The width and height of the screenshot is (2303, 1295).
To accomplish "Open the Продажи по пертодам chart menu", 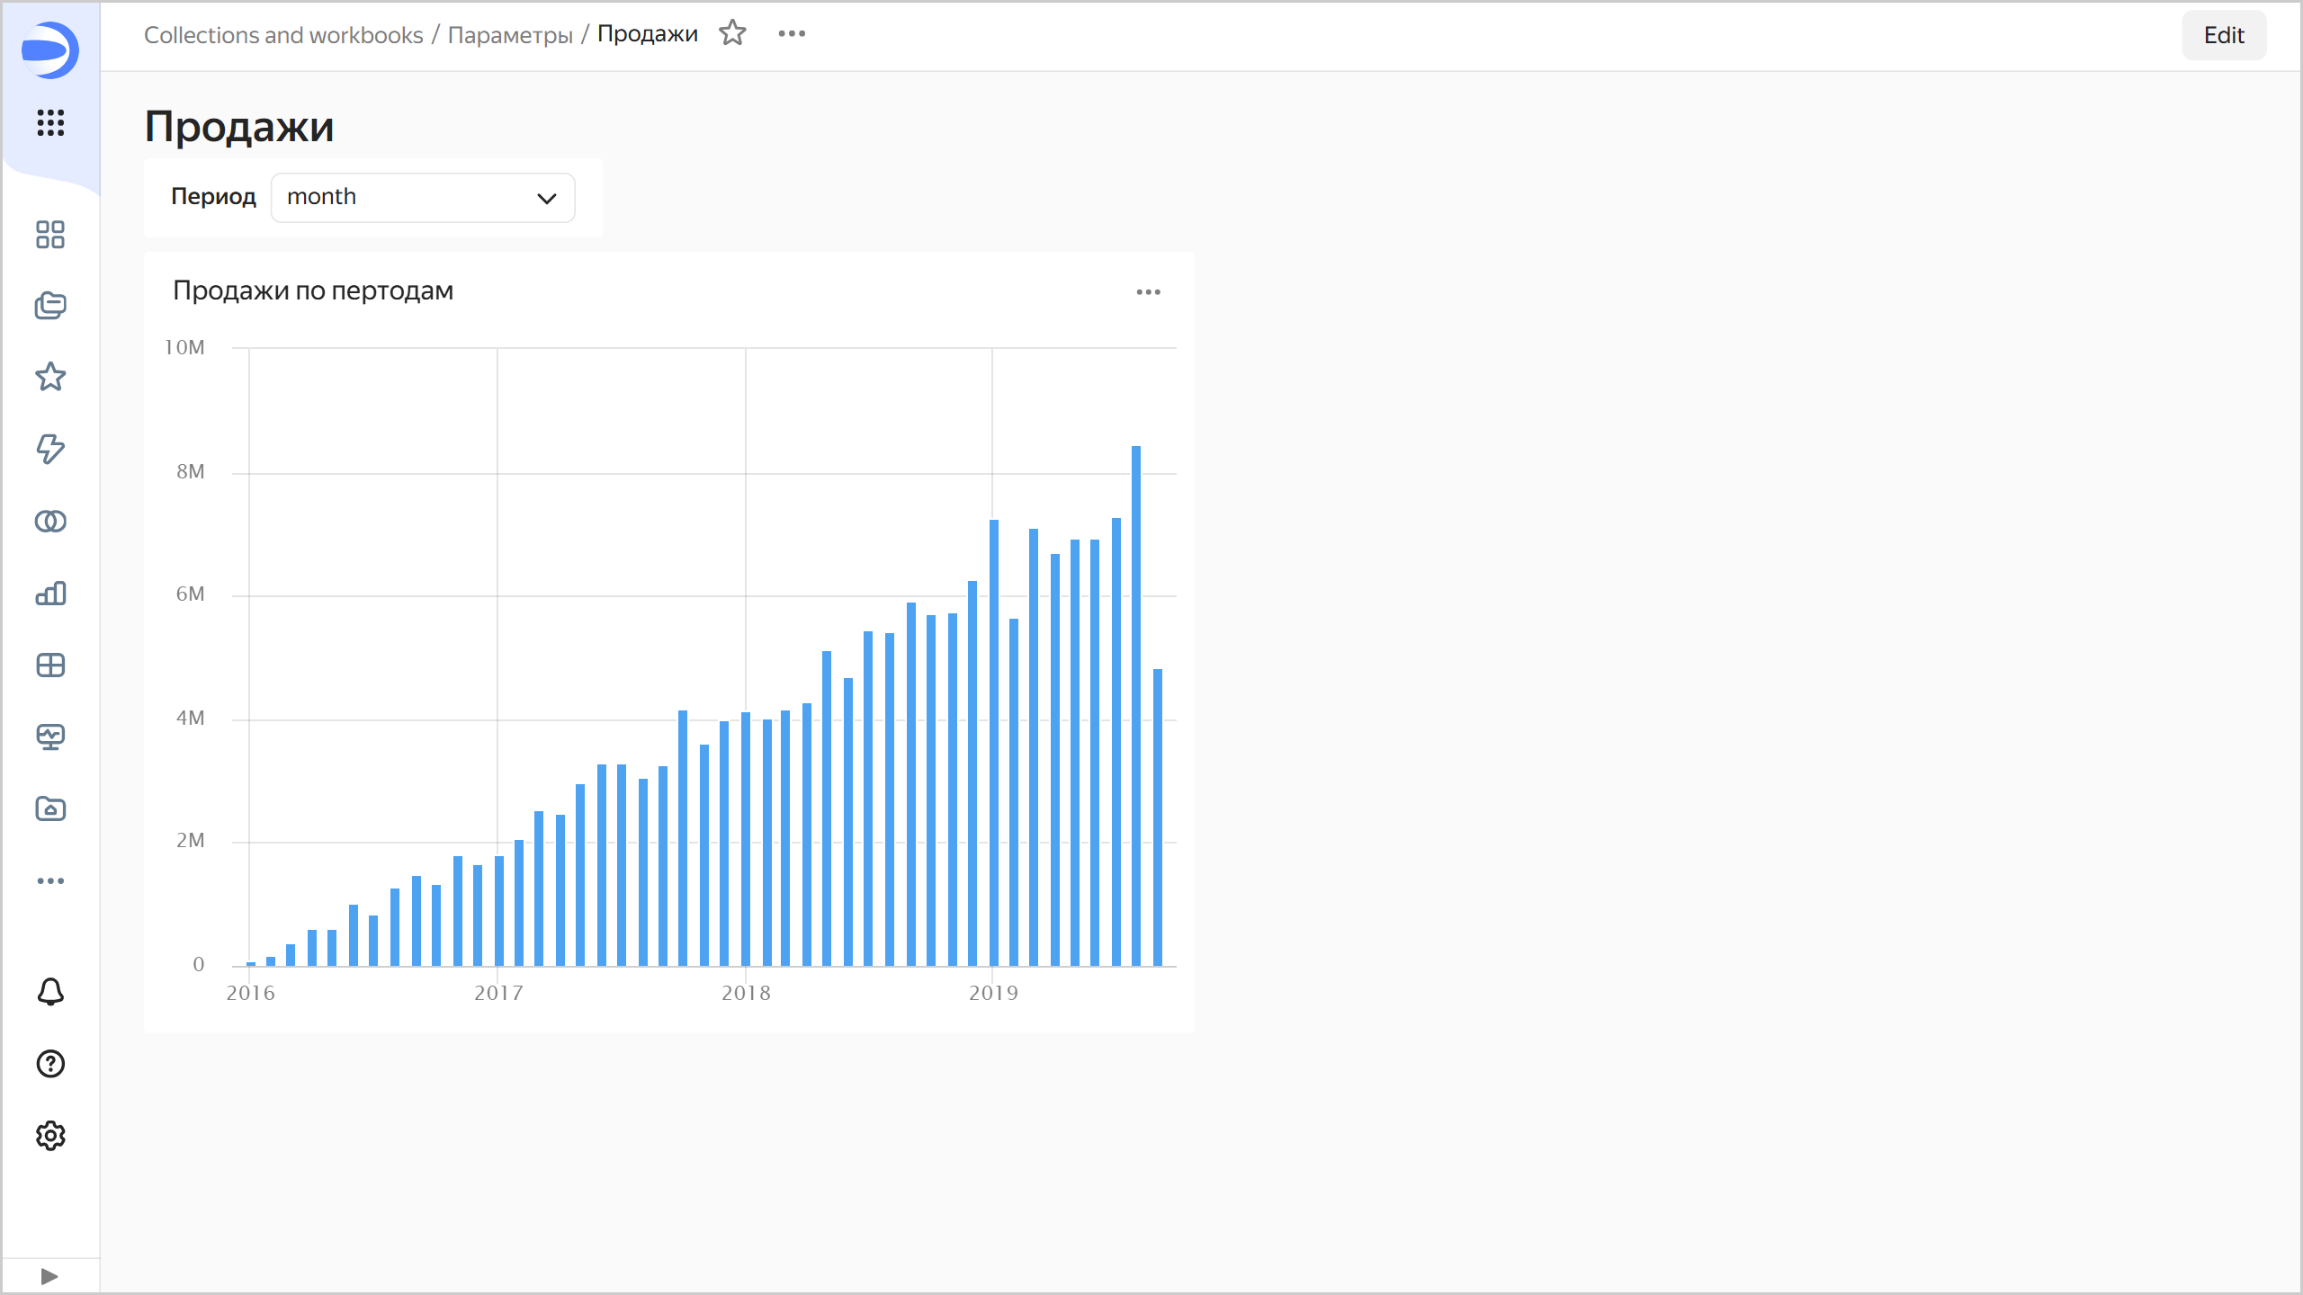I will click(1148, 292).
